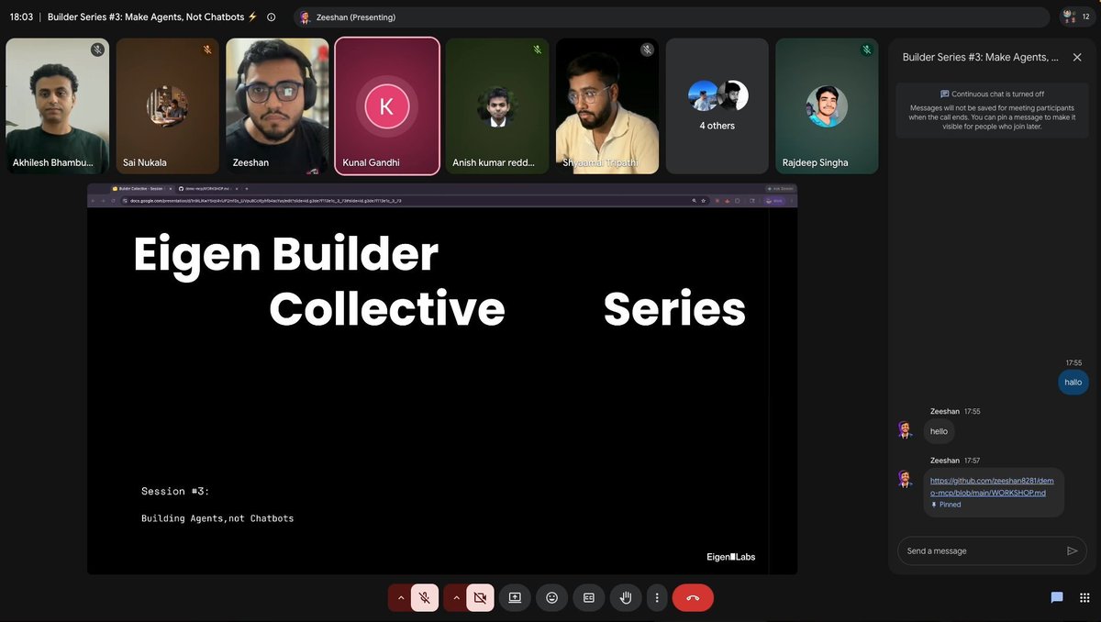Open the emoji reactions button

551,597
